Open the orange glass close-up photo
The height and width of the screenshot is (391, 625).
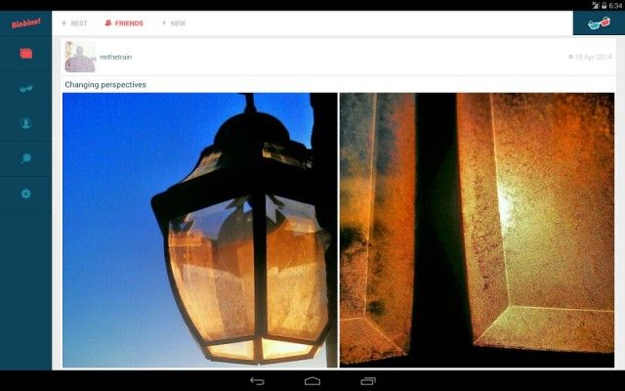pos(478,231)
